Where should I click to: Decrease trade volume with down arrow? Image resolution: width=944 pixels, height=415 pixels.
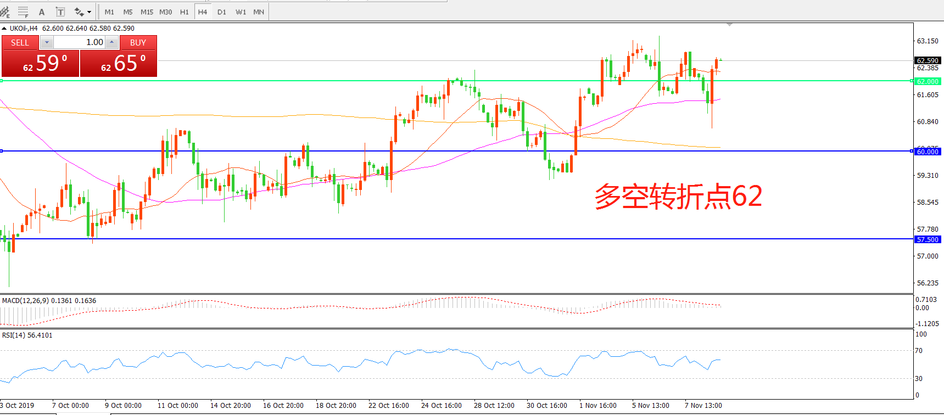pyautogui.click(x=47, y=42)
